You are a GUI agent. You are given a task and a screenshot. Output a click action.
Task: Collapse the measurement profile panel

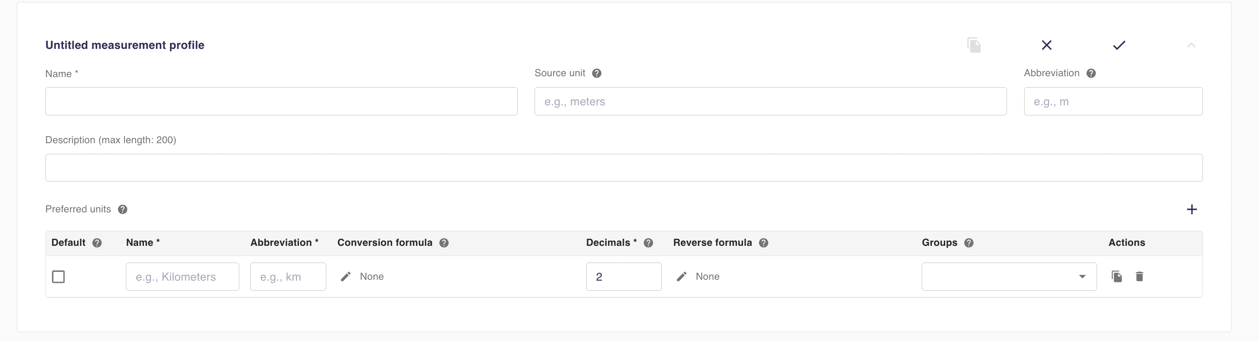[1191, 45]
